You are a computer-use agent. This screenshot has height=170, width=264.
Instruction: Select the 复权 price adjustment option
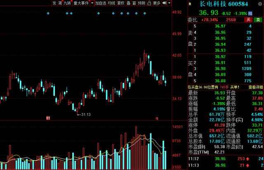click(x=121, y=3)
